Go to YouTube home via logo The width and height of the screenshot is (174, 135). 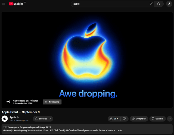tap(16, 4)
